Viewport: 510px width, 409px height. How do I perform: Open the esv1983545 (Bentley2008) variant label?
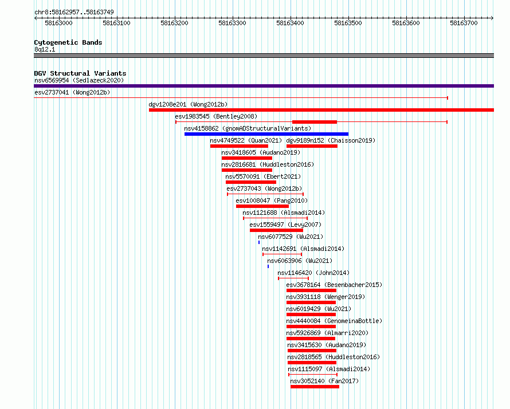(x=216, y=116)
